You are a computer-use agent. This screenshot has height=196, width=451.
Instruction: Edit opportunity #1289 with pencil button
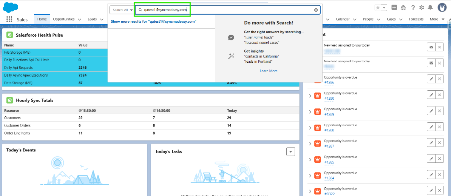pos(431,111)
